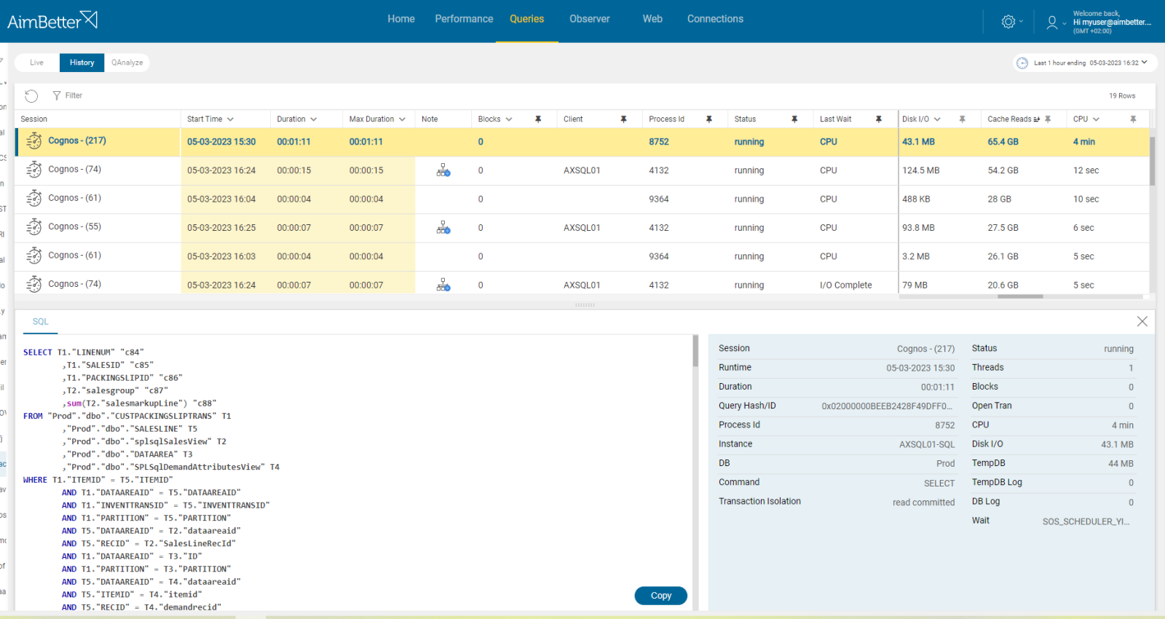Click the network note icon in the I/O Complete row
1165x619 pixels.
(443, 285)
